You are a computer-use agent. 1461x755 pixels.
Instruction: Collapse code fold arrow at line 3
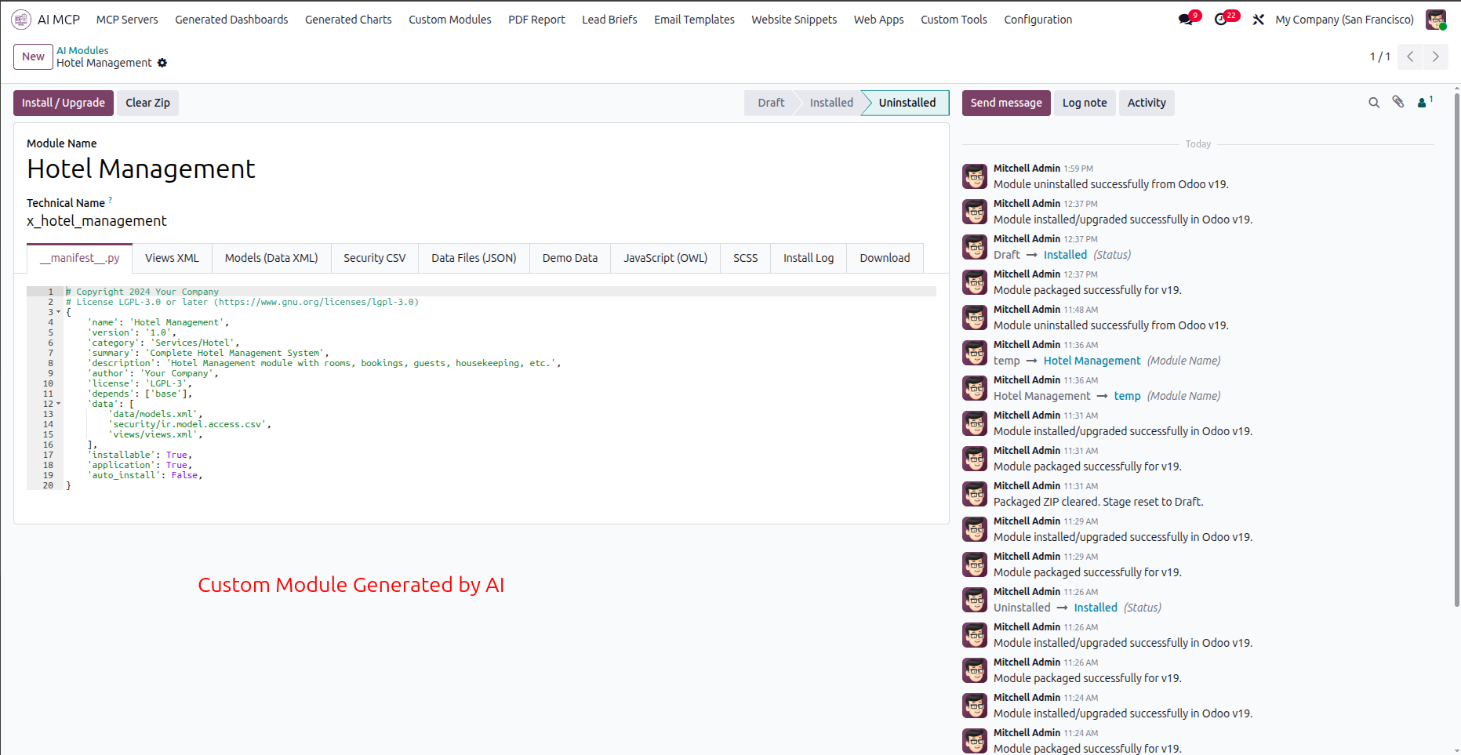click(x=58, y=312)
